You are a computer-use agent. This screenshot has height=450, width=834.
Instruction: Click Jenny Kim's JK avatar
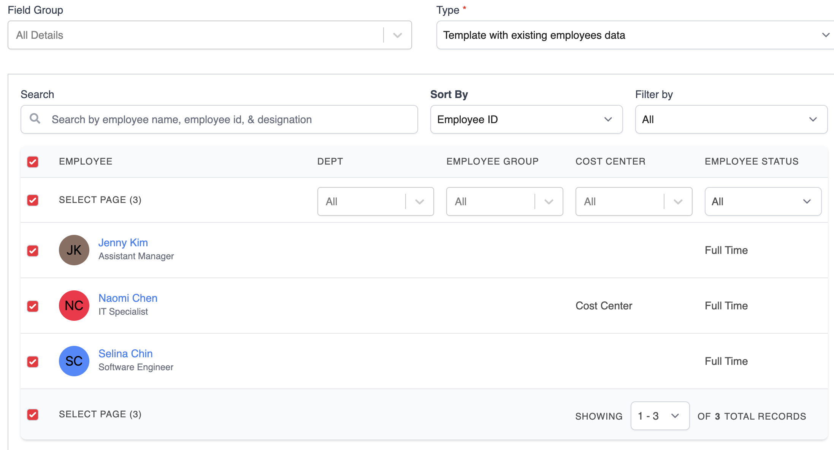74,250
